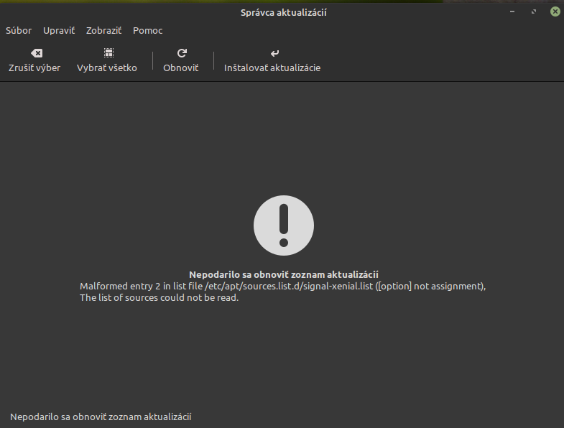Click the bold error heading in center

coord(283,274)
